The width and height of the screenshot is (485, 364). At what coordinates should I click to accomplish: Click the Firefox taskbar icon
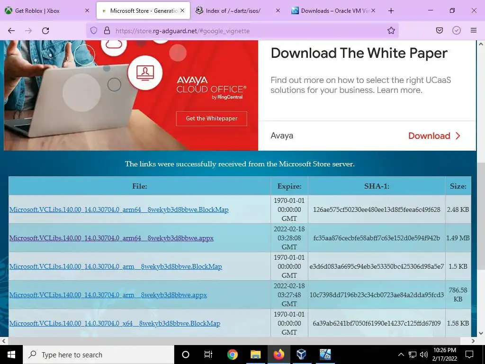[x=278, y=355]
